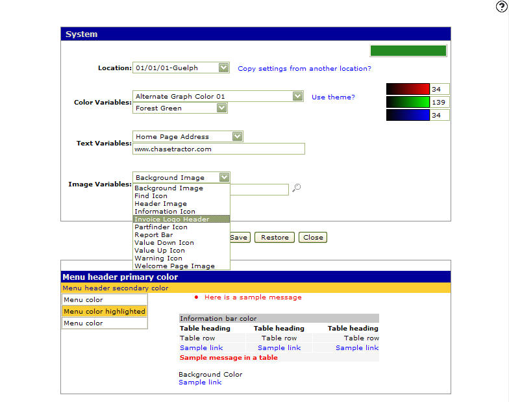509x402 pixels.
Task: Click the Background Color label
Action: [x=210, y=374]
